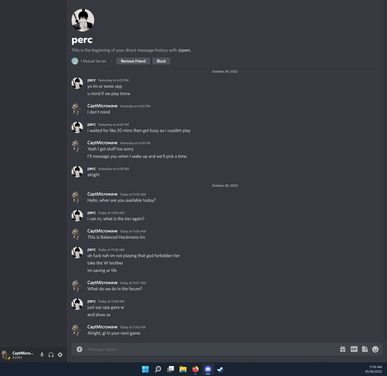Image resolution: width=387 pixels, height=376 pixels.
Task: Click the chat's vertical scrollbar
Action: coord(385,170)
